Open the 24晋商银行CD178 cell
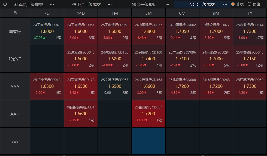The width and height of the screenshot is (267, 156). (x=81, y=86)
